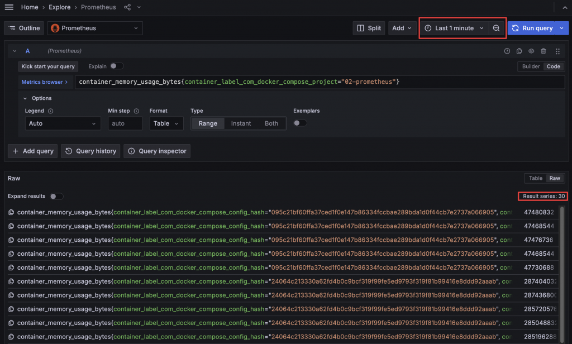Click the Legend info icon
The image size is (572, 344).
tap(51, 111)
